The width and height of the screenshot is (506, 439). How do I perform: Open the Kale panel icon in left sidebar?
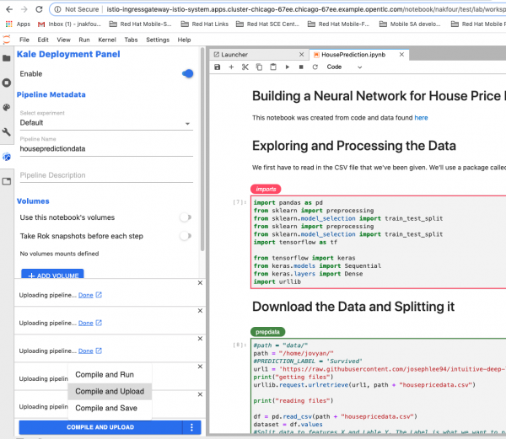(7, 157)
